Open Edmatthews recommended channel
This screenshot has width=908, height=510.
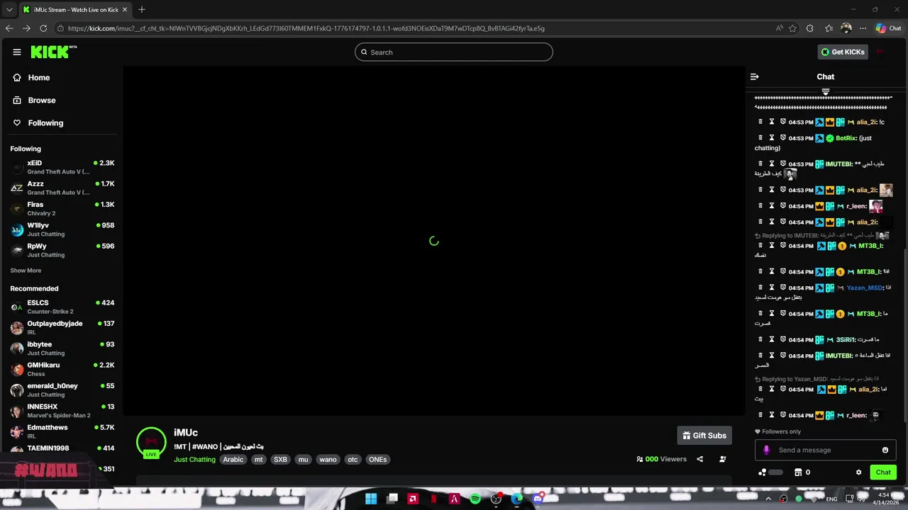tap(62, 431)
